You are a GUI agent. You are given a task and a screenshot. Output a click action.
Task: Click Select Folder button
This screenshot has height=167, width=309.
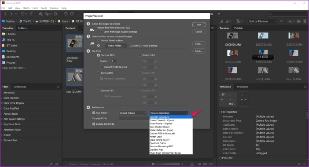tap(115, 46)
